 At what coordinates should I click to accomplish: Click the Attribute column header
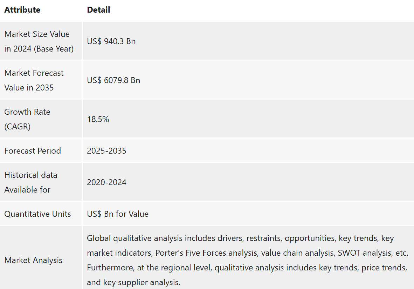pos(22,10)
